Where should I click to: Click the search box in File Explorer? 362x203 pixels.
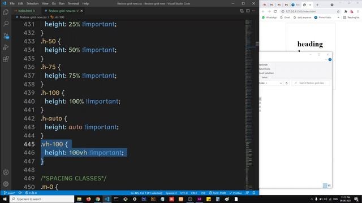(x=311, y=83)
